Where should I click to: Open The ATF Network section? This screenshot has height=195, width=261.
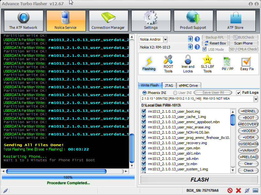pyautogui.click(x=24, y=21)
